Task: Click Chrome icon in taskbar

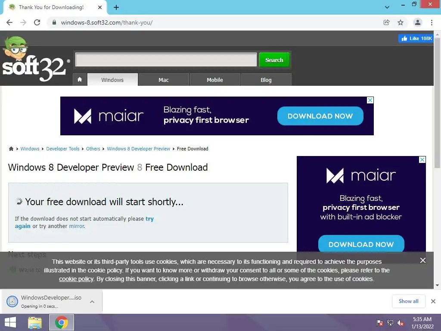Action: click(61, 322)
